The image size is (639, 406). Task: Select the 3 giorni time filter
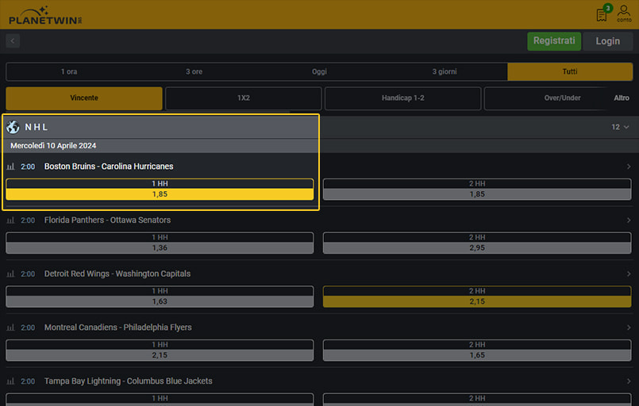tap(445, 71)
